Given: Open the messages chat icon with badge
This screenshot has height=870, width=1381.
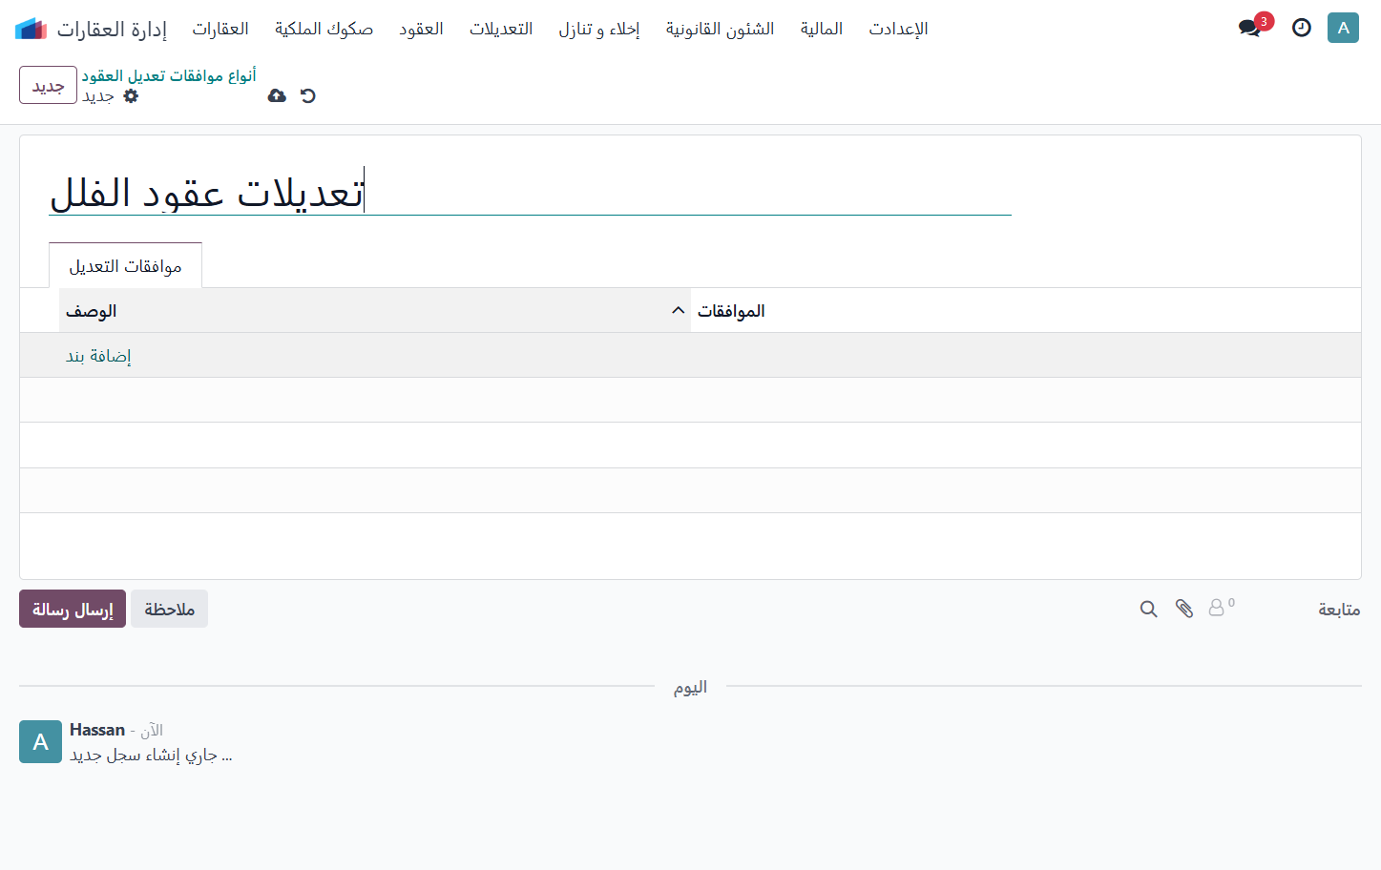Looking at the screenshot, I should (x=1250, y=28).
